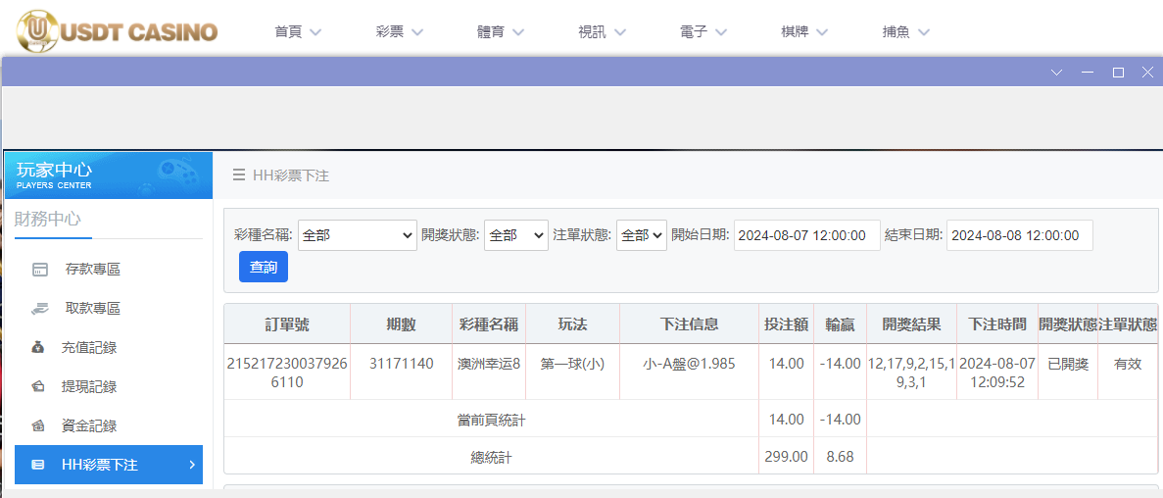Screen dimensions: 1163x498
Task: Click the fund records icon in sidebar
Action: click(38, 425)
